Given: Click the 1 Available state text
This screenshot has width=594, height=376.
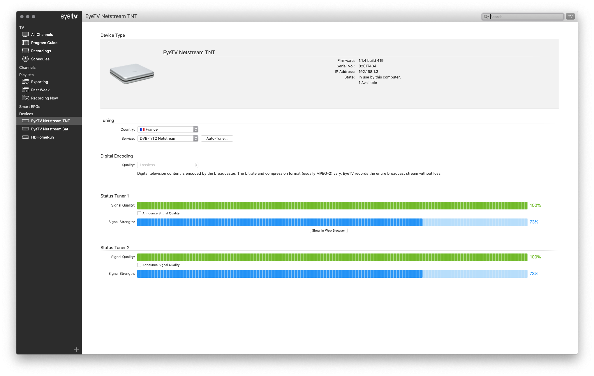Looking at the screenshot, I should click(368, 83).
